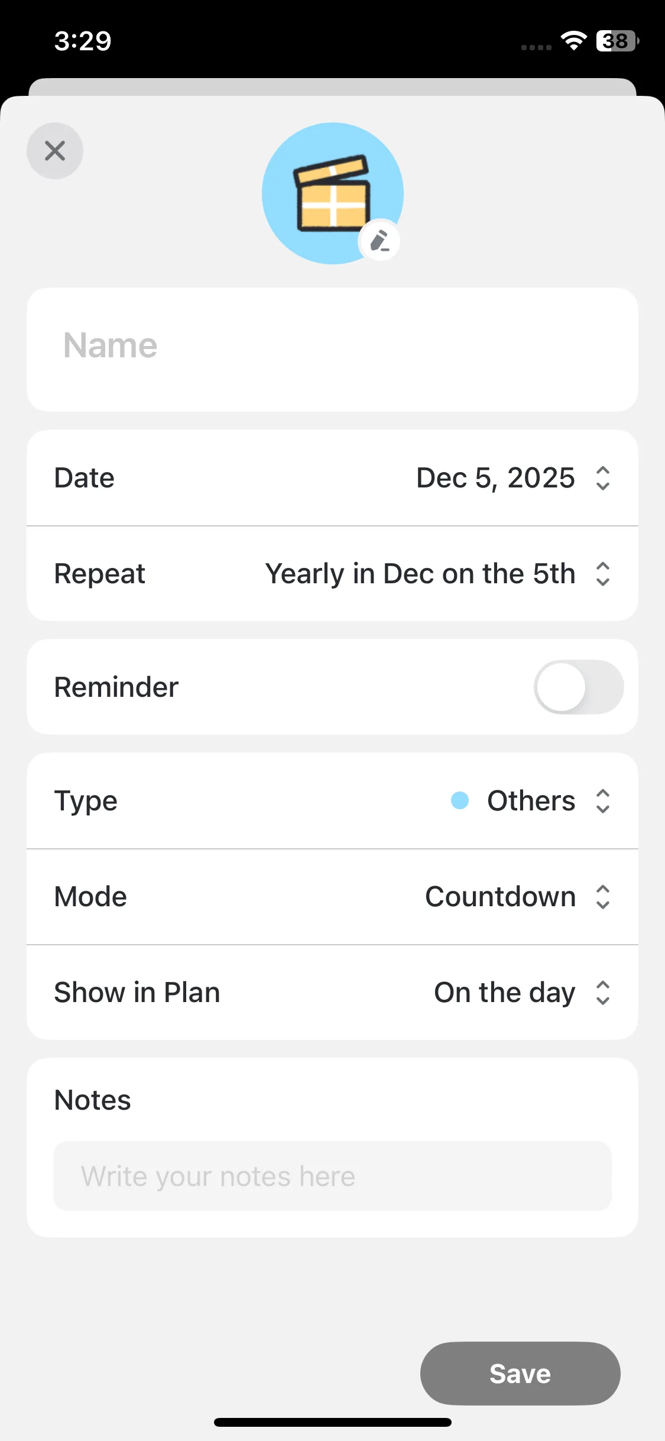This screenshot has width=665, height=1441.
Task: Tap the Wi-Fi status icon
Action: pyautogui.click(x=573, y=41)
